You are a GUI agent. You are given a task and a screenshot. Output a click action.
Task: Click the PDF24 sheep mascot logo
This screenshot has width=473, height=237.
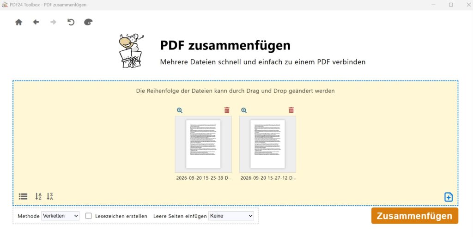click(x=131, y=51)
